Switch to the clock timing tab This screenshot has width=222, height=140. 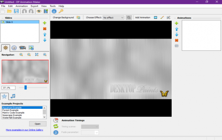tap(14, 48)
